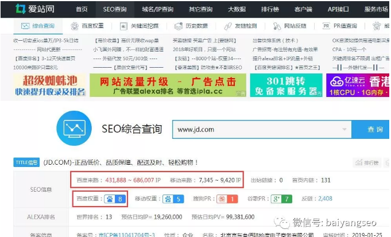Open the 首页 menu item

[82, 9]
